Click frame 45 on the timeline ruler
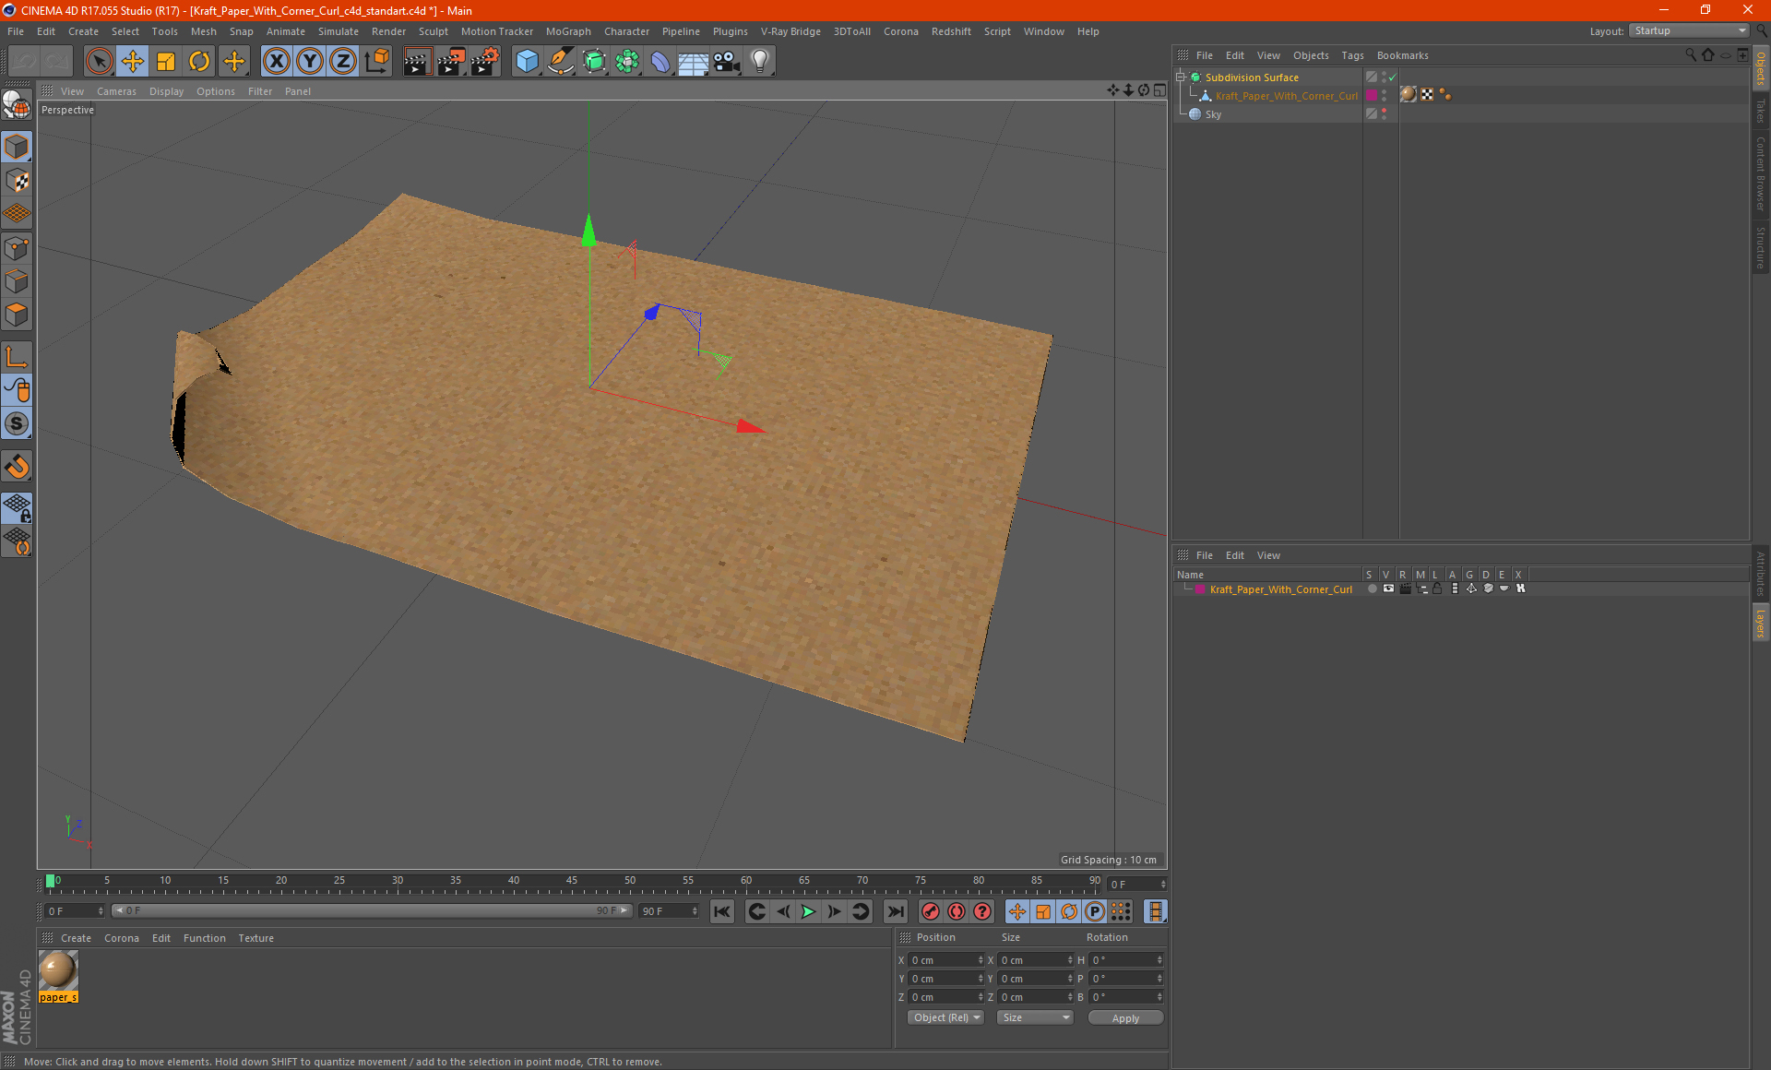 tap(572, 881)
